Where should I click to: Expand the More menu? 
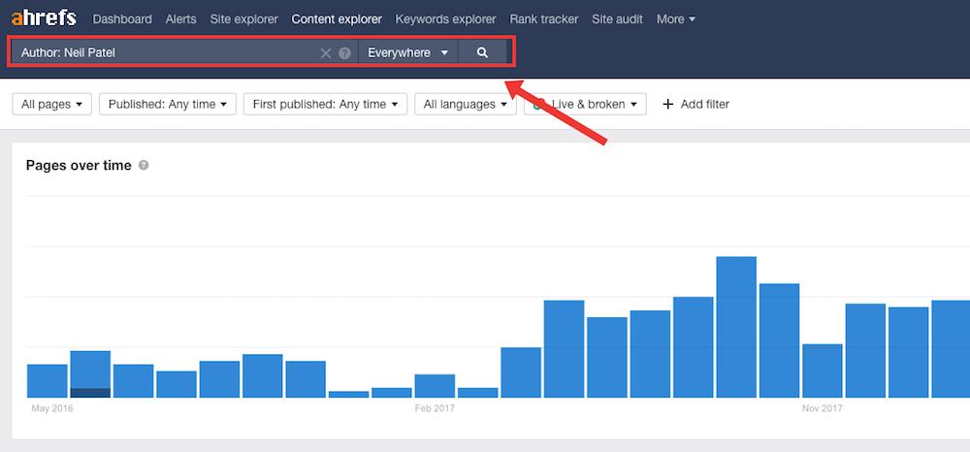click(675, 19)
